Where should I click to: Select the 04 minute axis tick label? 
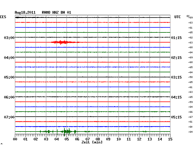(56, 139)
